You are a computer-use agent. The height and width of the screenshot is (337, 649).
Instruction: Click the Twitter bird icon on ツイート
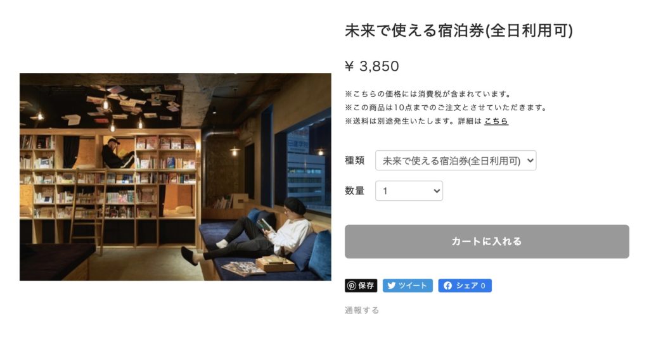point(391,286)
